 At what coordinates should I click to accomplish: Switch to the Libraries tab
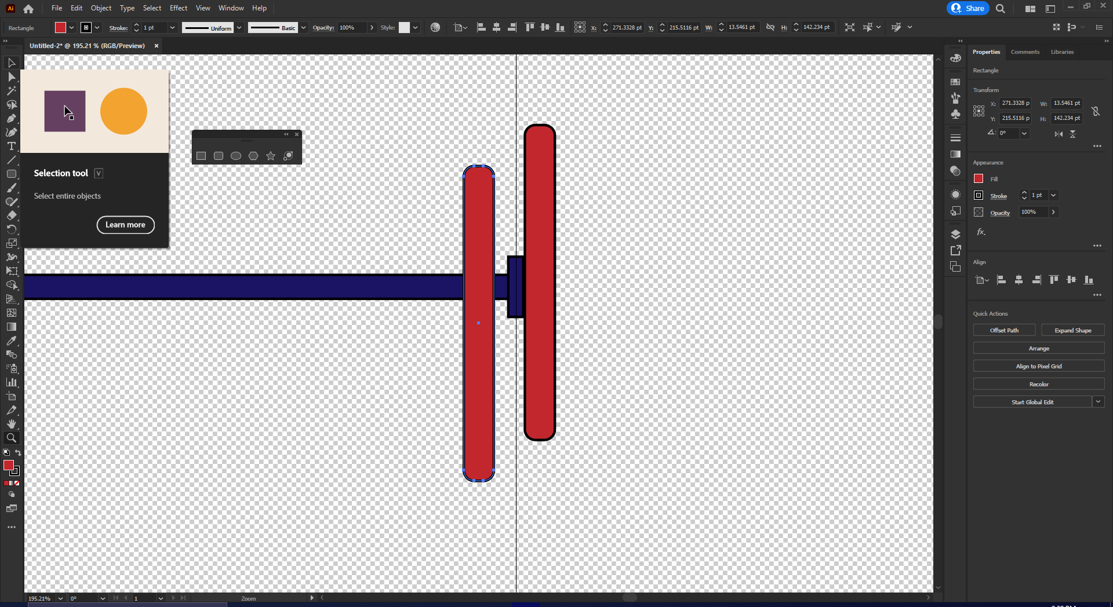[x=1061, y=52]
